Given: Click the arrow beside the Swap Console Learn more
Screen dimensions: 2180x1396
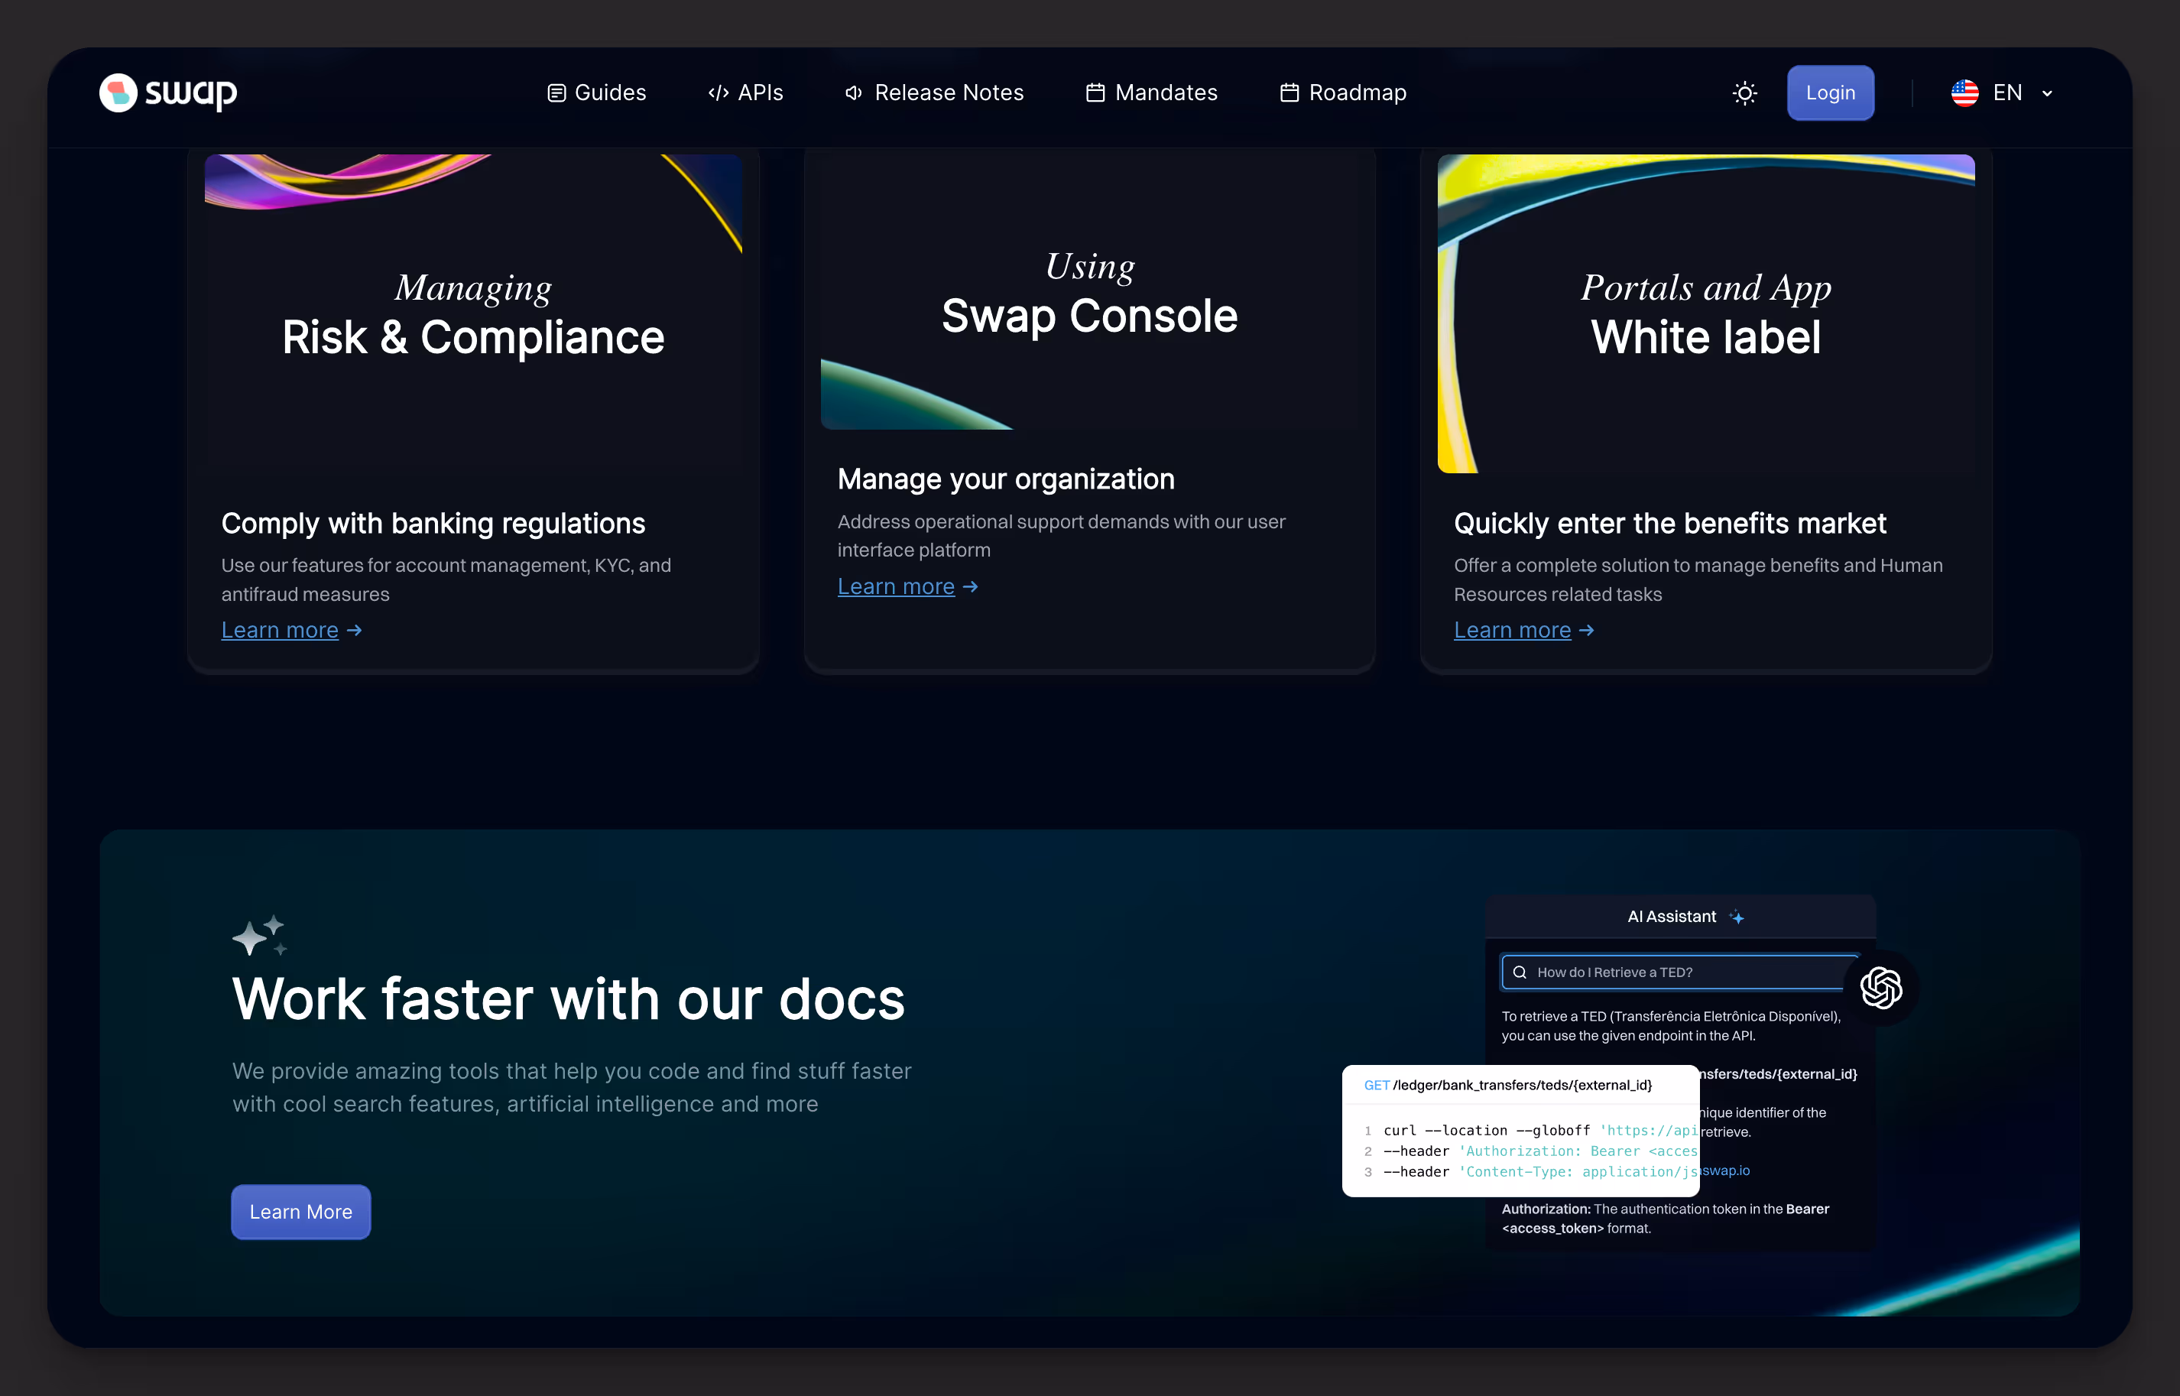Looking at the screenshot, I should 971,586.
